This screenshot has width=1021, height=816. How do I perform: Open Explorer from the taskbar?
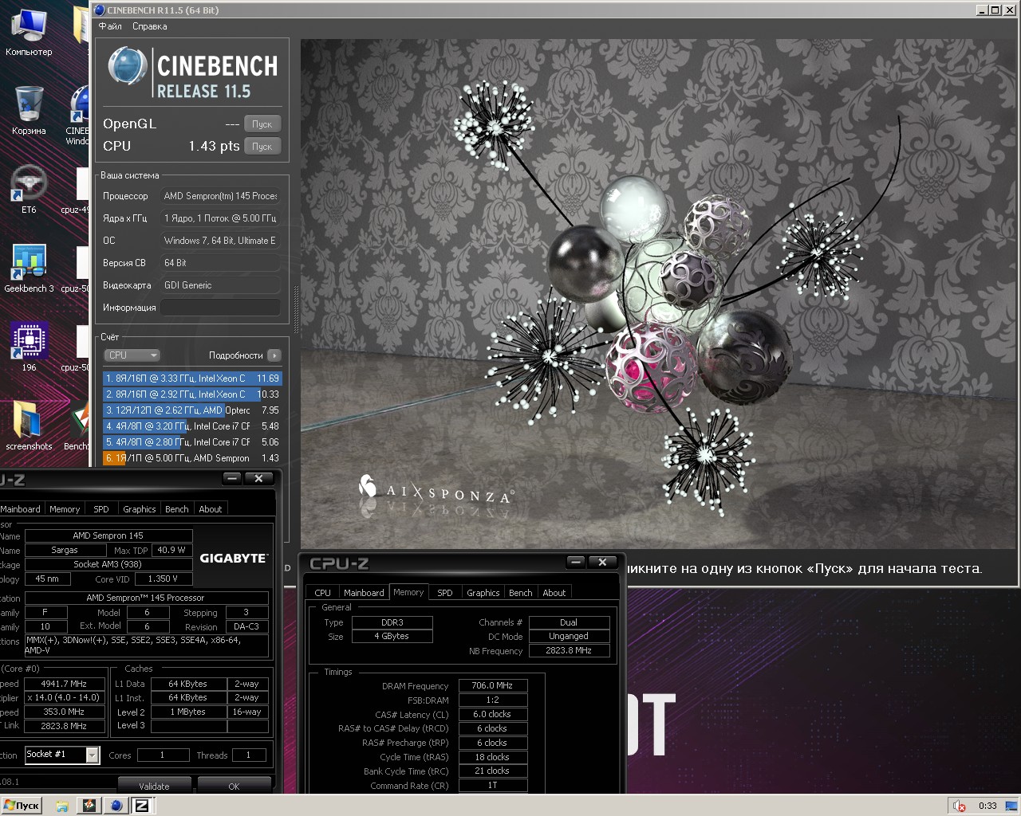pos(62,806)
